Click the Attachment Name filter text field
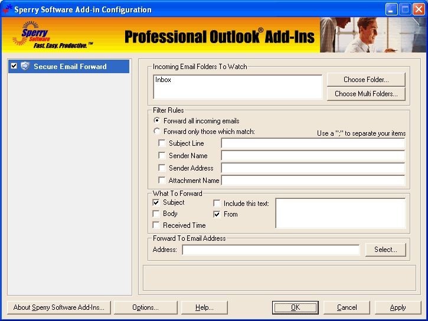 tap(313, 181)
